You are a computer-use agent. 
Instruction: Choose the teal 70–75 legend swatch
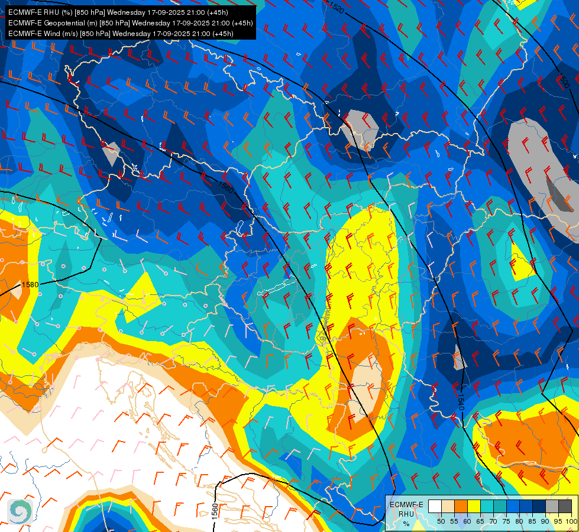(500, 506)
